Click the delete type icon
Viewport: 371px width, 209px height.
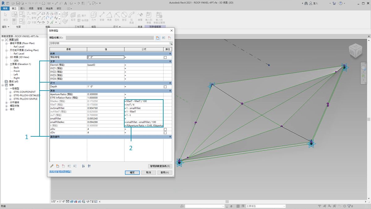tap(169, 38)
